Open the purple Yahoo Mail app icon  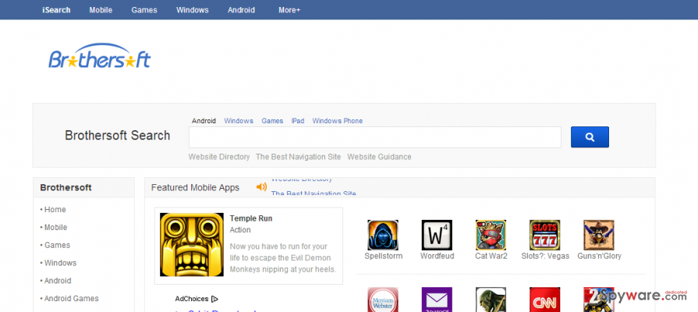pos(437,300)
